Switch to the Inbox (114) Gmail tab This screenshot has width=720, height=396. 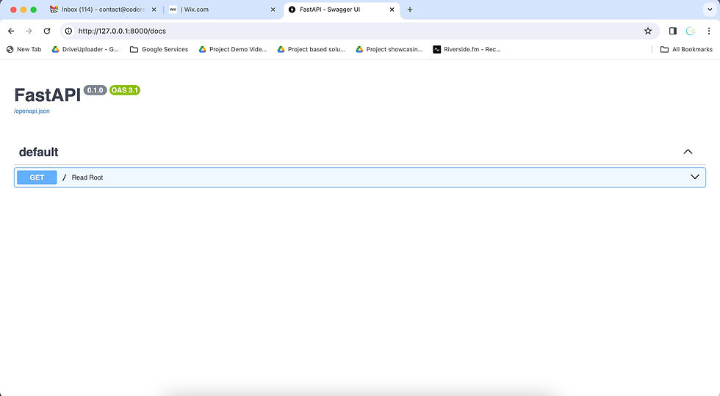(103, 9)
